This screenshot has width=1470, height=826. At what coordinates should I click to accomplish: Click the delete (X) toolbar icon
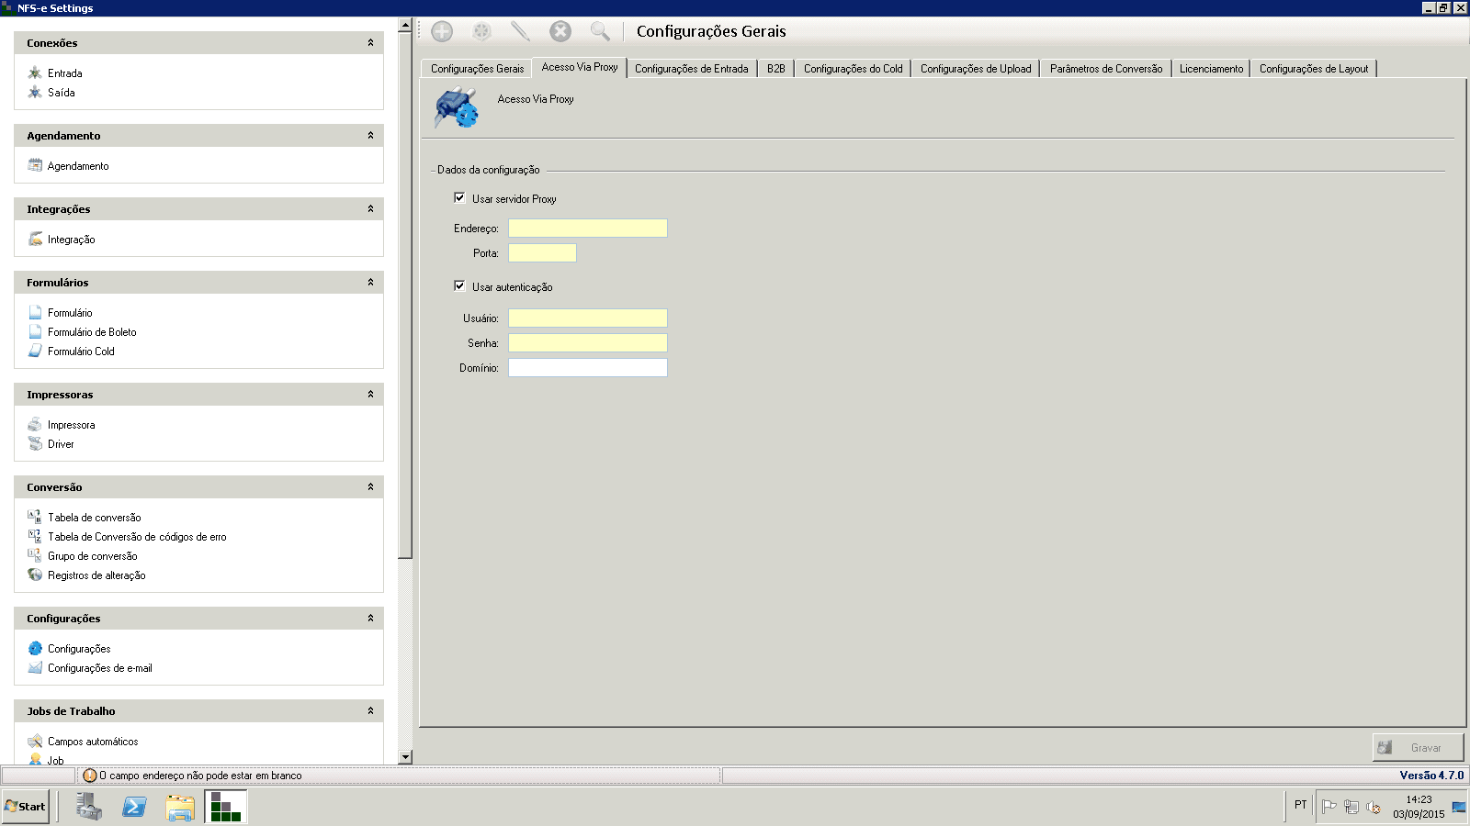coord(560,32)
